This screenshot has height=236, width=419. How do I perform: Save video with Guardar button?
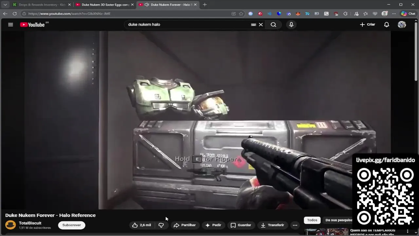point(241,225)
